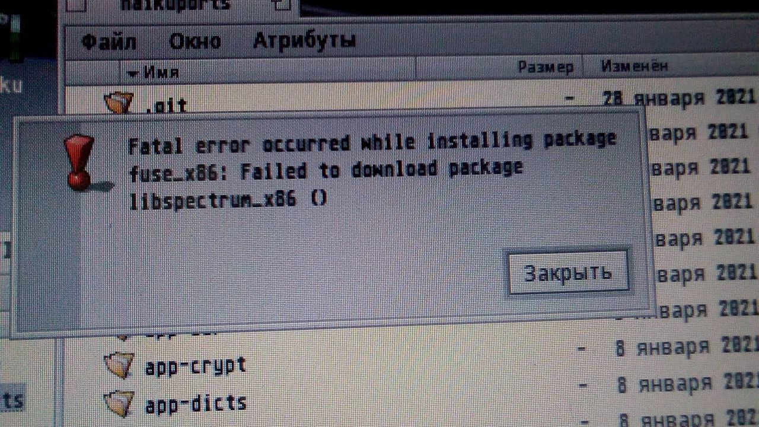759x427 pixels.
Task: Open the Атрибуты menu
Action: click(x=305, y=40)
